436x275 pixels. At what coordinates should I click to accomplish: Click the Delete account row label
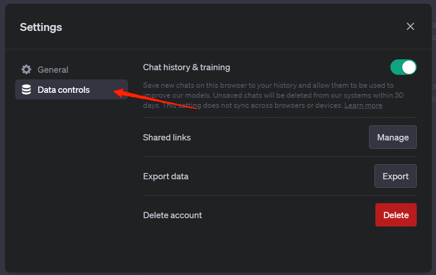(x=172, y=215)
